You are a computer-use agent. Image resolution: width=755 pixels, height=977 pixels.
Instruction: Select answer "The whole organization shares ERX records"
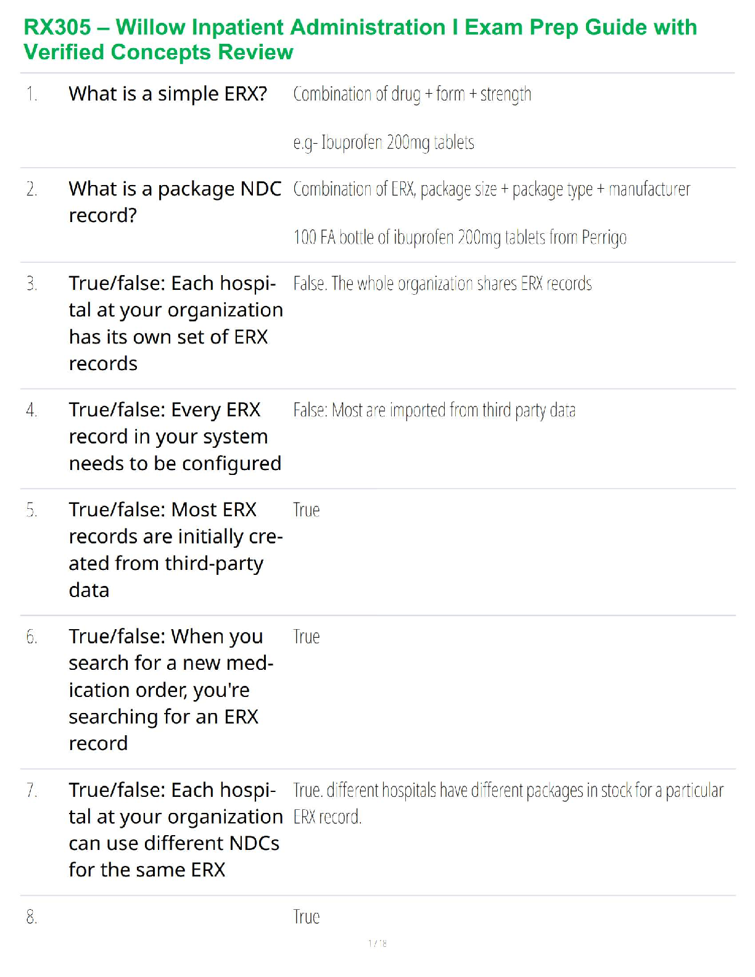pos(442,284)
